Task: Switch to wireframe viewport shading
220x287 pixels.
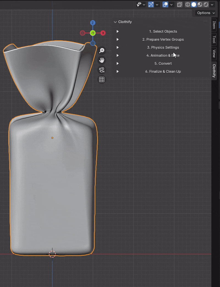Action: (188, 5)
